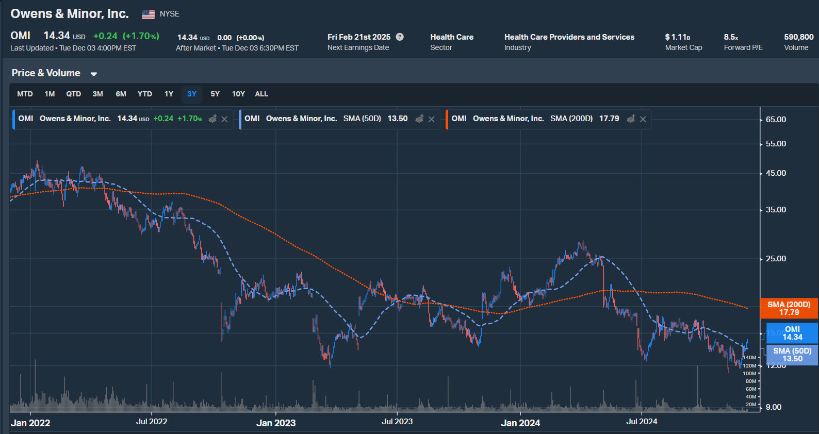
Task: Show ALL available price history
Action: [x=261, y=94]
